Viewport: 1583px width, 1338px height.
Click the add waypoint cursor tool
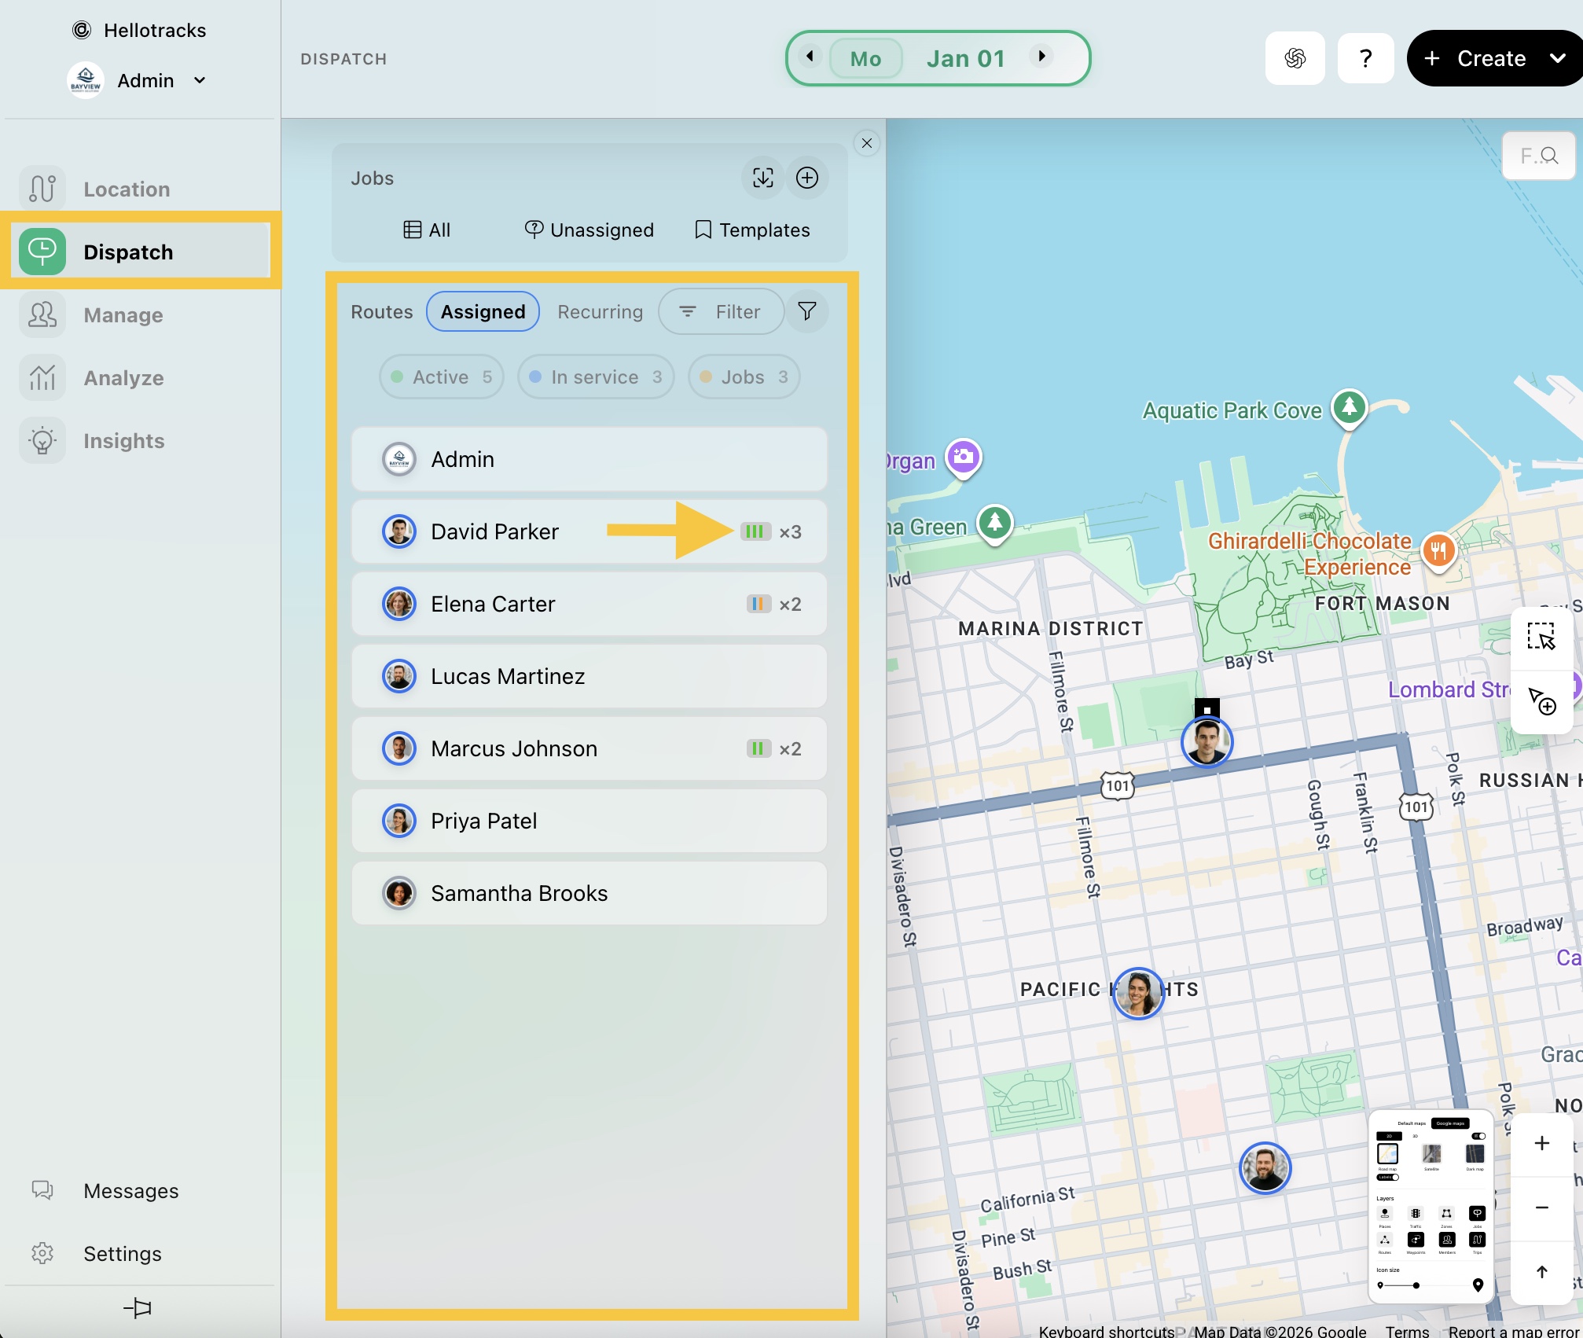1541,701
